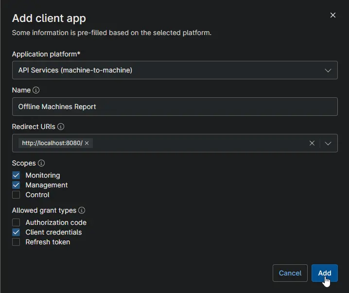Expand the Redirect URIs dropdown arrow
This screenshot has height=293, width=349.
328,143
